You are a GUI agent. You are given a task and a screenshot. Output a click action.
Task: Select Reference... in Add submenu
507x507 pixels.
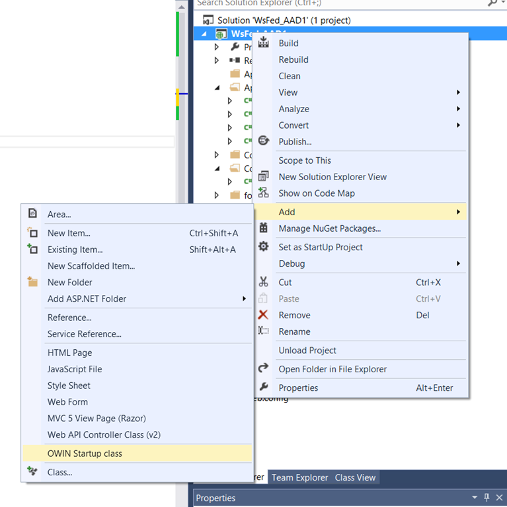(x=137, y=318)
